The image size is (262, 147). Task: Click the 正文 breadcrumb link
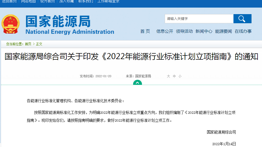(x=39, y=44)
